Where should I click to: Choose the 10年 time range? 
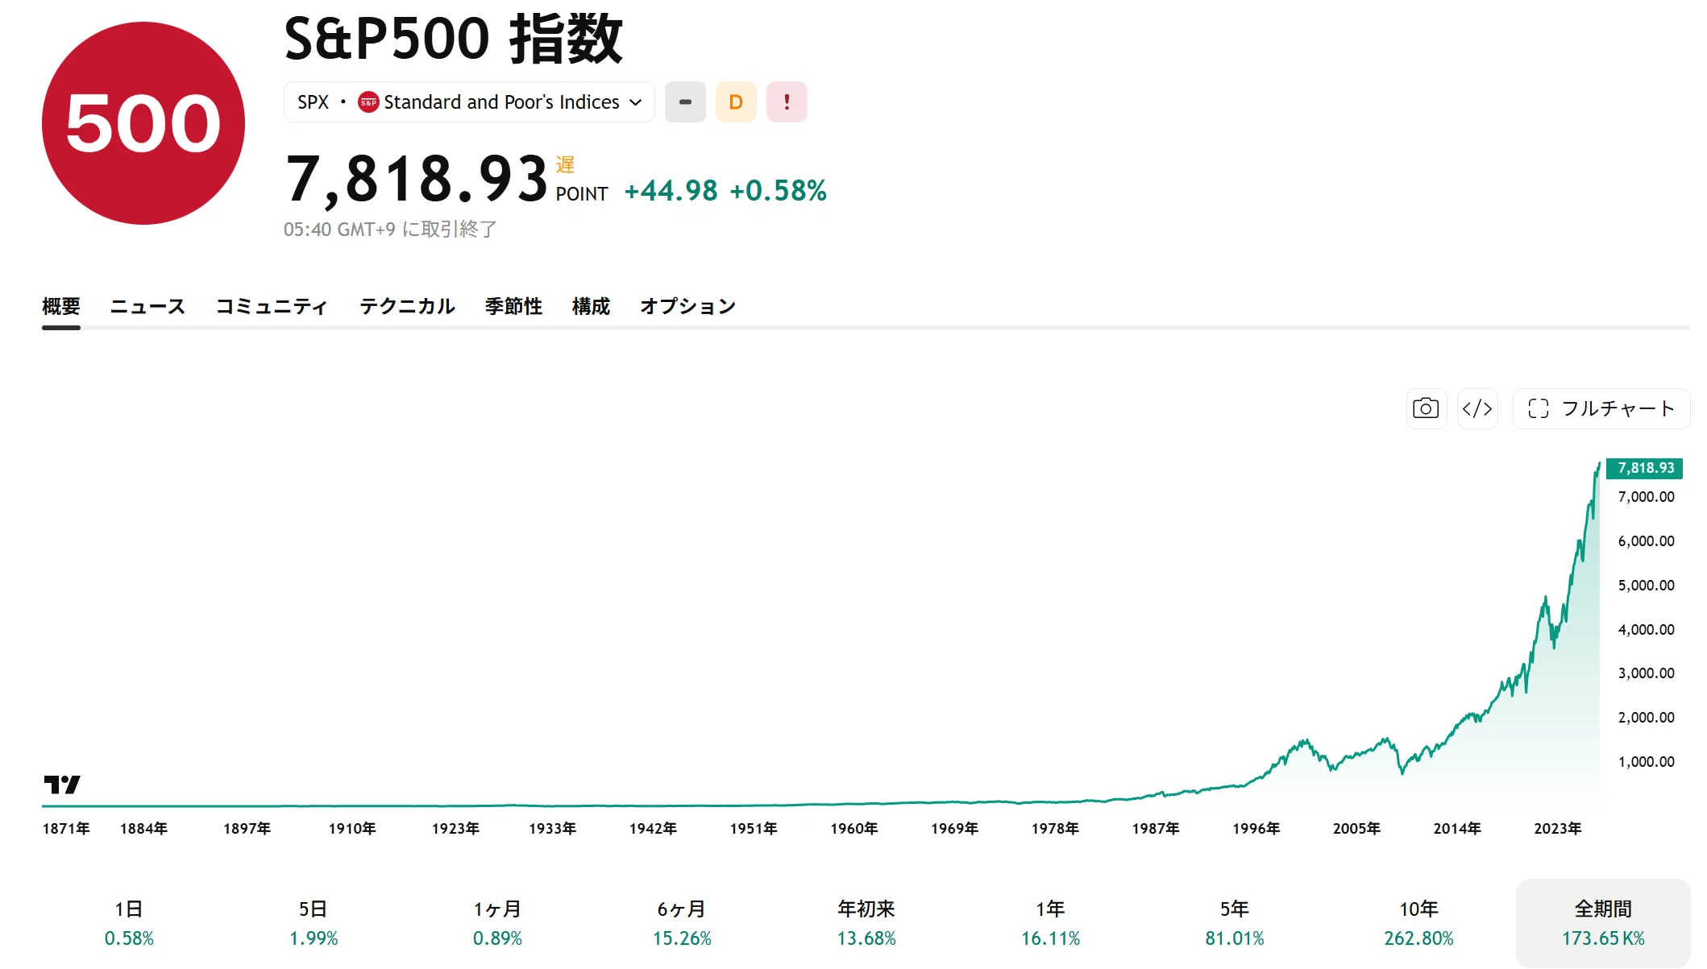coord(1418,923)
